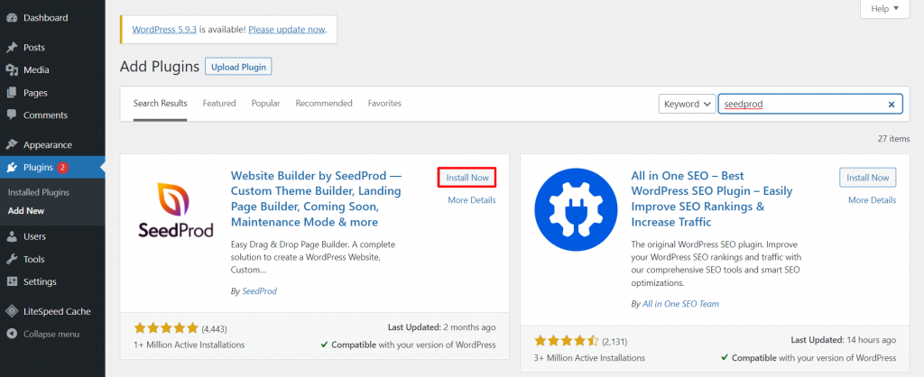Click the Appearance brush icon
The image size is (924, 377).
(11, 144)
